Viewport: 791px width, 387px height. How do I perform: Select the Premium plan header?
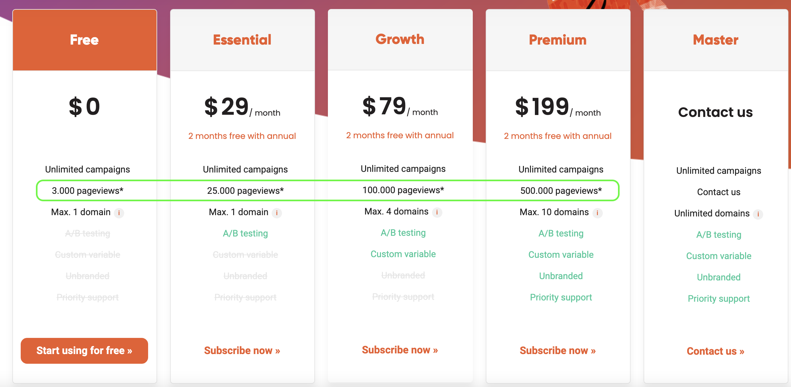click(558, 40)
